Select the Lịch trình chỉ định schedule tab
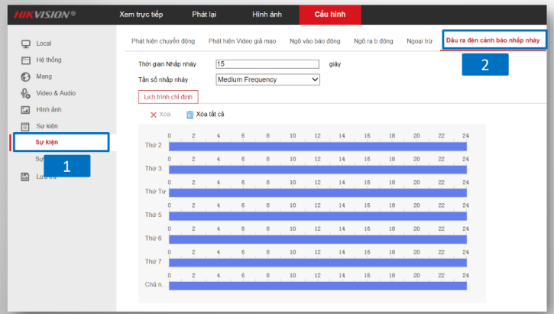The width and height of the screenshot is (554, 314). pyautogui.click(x=169, y=96)
